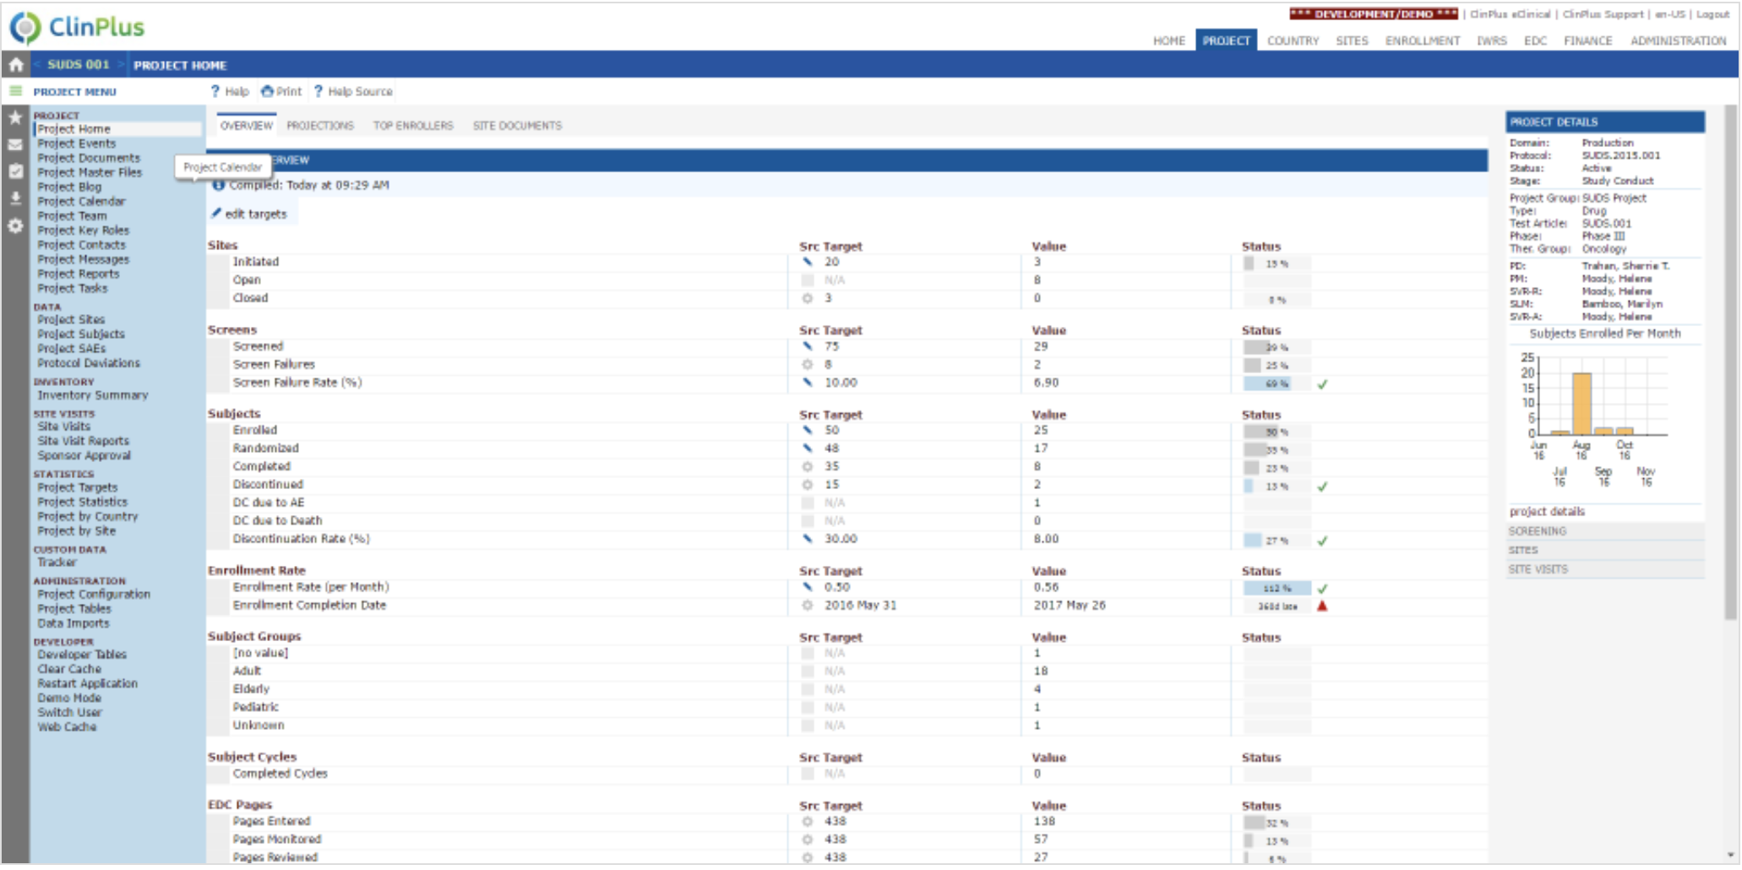Click the Src gear icon for Pages Monitored
This screenshot has height=870, width=1742.
(808, 840)
